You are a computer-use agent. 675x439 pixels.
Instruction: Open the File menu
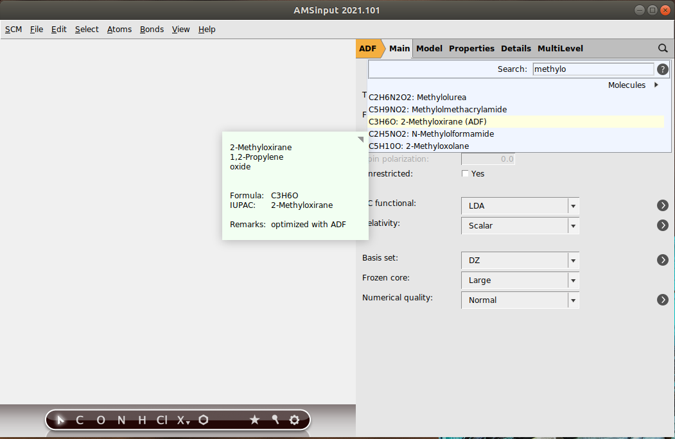(x=37, y=30)
